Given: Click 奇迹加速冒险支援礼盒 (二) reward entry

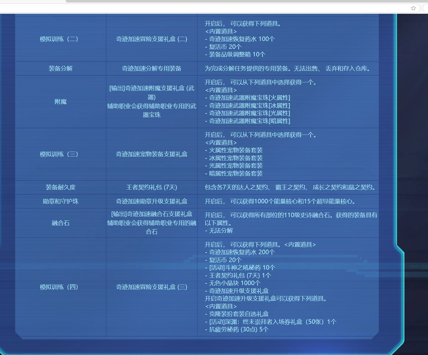Looking at the screenshot, I should pyautogui.click(x=151, y=39).
